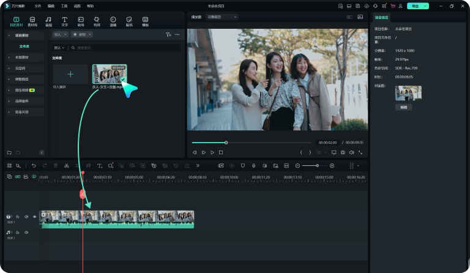
Task: Click the undo arrow in timeline toolbar
Action: (x=34, y=166)
